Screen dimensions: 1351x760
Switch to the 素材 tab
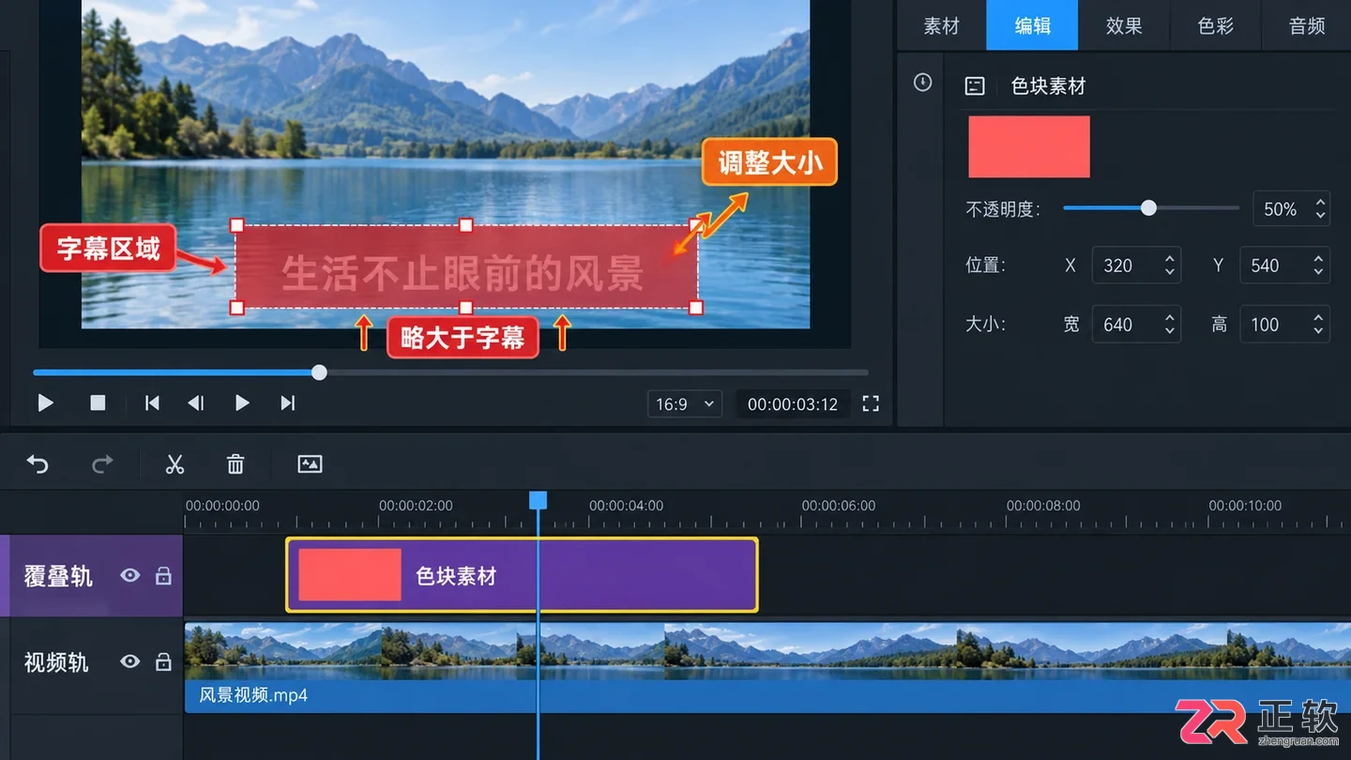tap(942, 25)
